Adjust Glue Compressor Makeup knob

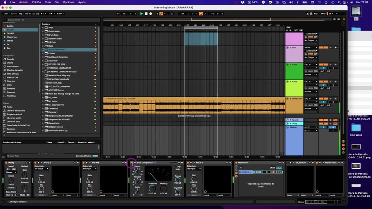pyautogui.click(x=164, y=188)
